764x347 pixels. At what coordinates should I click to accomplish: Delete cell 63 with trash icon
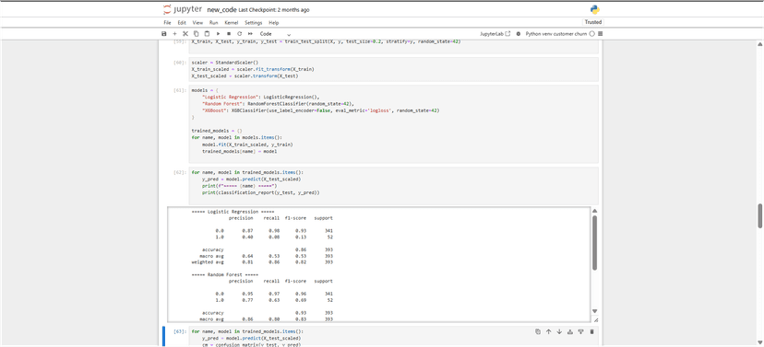click(x=592, y=331)
